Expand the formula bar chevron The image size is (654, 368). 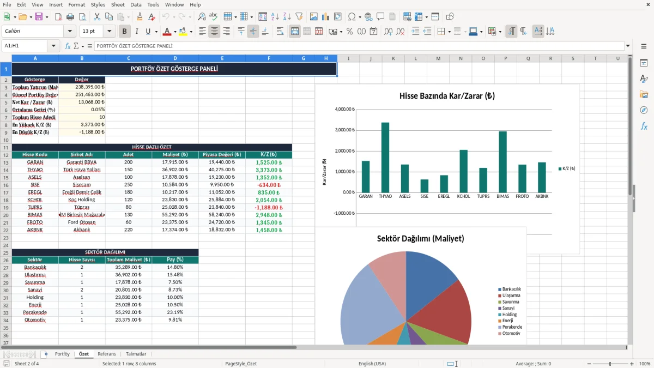(628, 46)
